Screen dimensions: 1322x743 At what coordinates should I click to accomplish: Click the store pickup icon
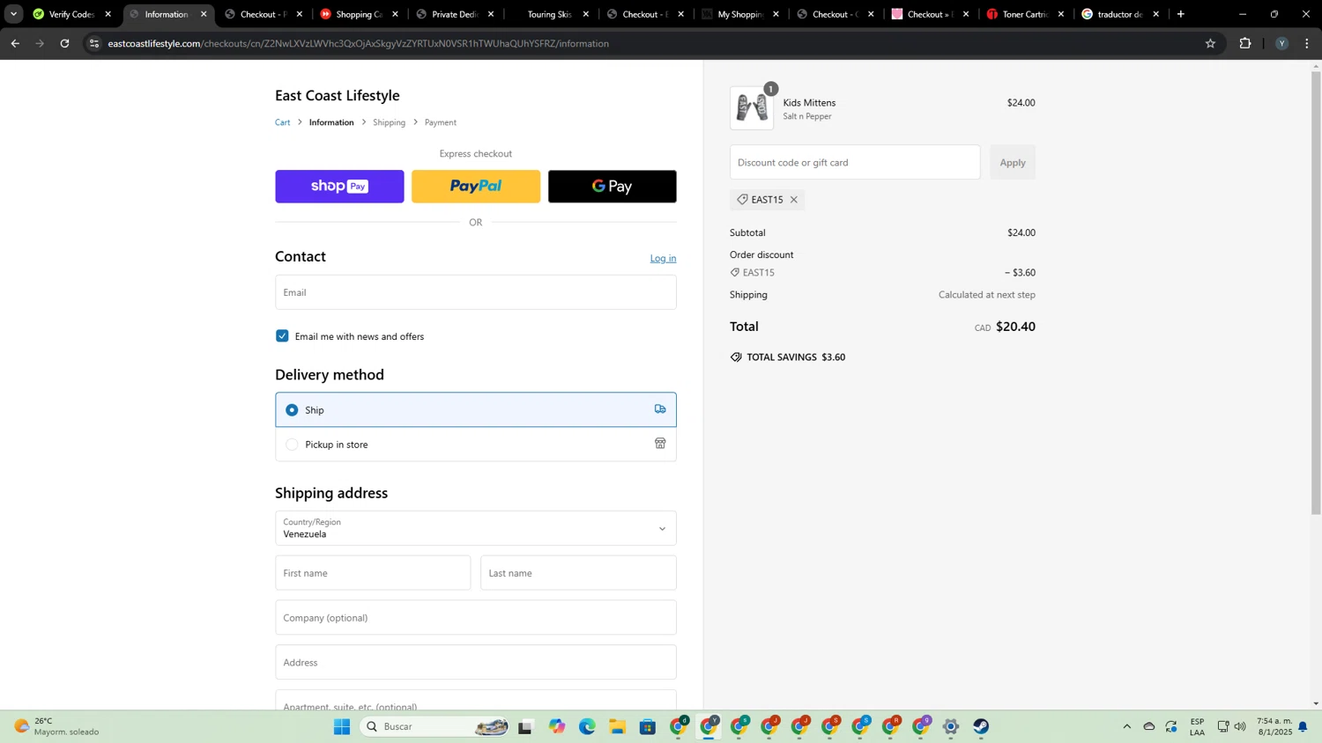tap(660, 444)
